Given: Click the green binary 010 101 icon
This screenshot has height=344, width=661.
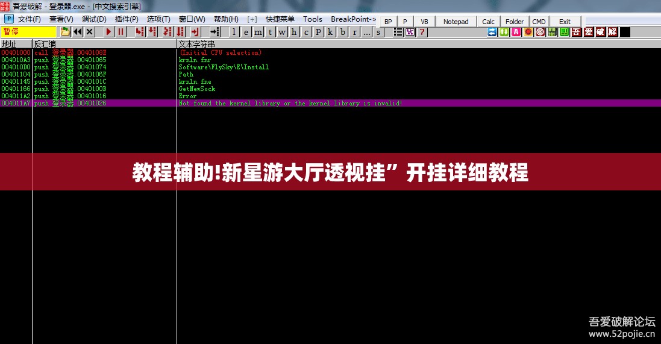Looking at the screenshot, I should pyautogui.click(x=552, y=32).
